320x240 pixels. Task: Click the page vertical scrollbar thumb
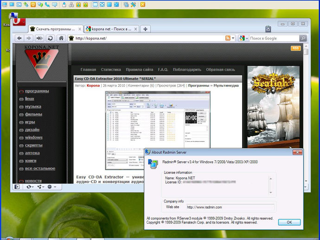tap(306, 52)
